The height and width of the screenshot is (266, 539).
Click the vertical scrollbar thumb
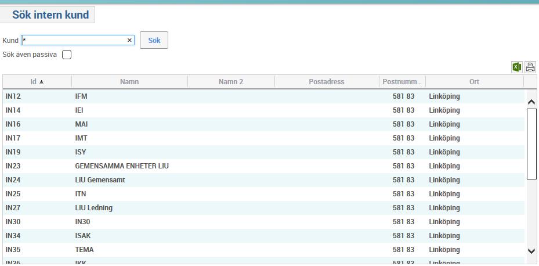532,144
